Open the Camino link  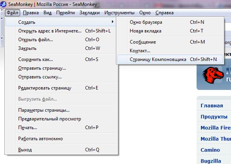[210, 150]
